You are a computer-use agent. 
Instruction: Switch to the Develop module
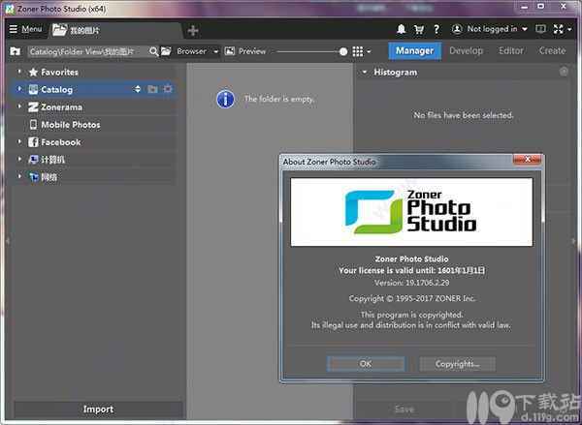[x=467, y=50]
